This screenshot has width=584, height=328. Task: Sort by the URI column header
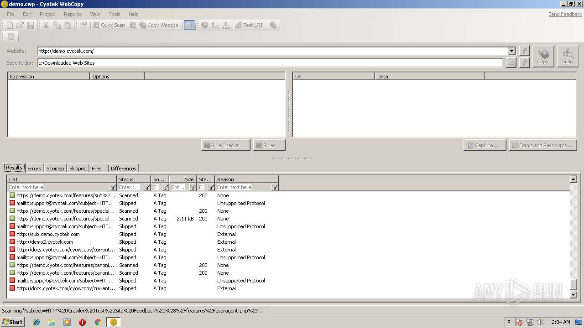[x=62, y=179]
